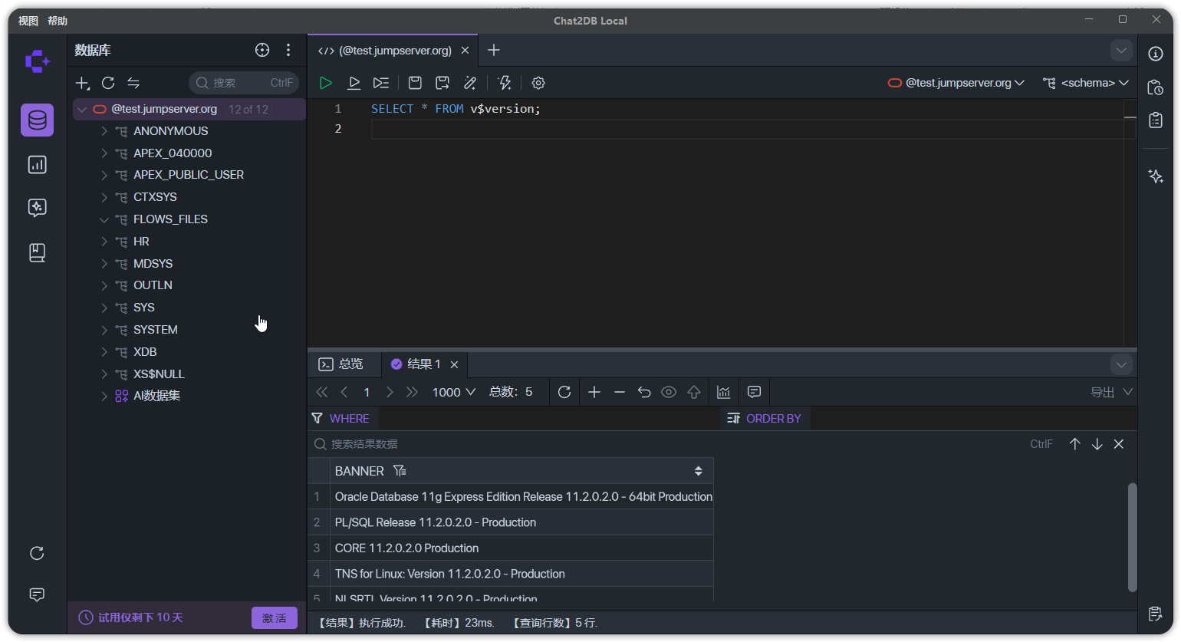This screenshot has width=1181, height=642.
Task: Open the <schema> selector dropdown
Action: pos(1086,83)
